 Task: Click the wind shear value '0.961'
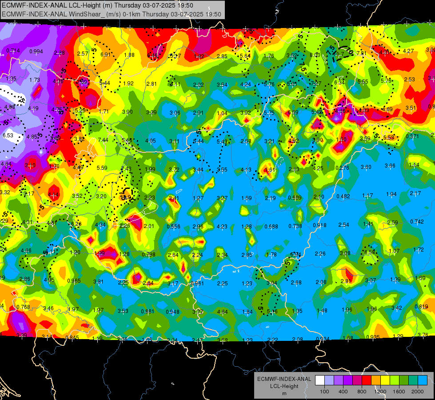tap(197, 284)
